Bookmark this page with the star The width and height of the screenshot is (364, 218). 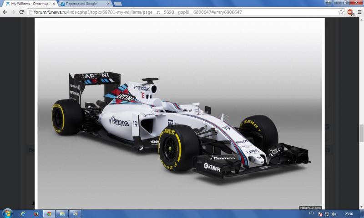point(341,12)
